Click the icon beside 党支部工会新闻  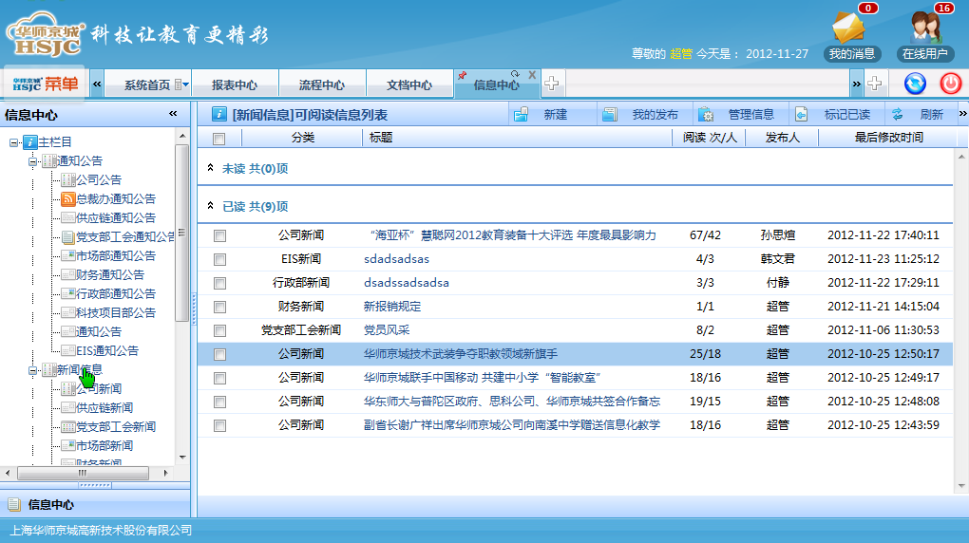click(68, 427)
